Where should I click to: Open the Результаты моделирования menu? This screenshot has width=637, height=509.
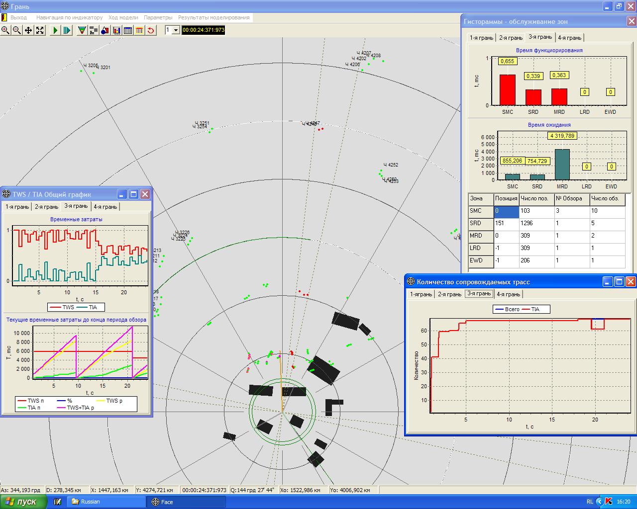(214, 17)
